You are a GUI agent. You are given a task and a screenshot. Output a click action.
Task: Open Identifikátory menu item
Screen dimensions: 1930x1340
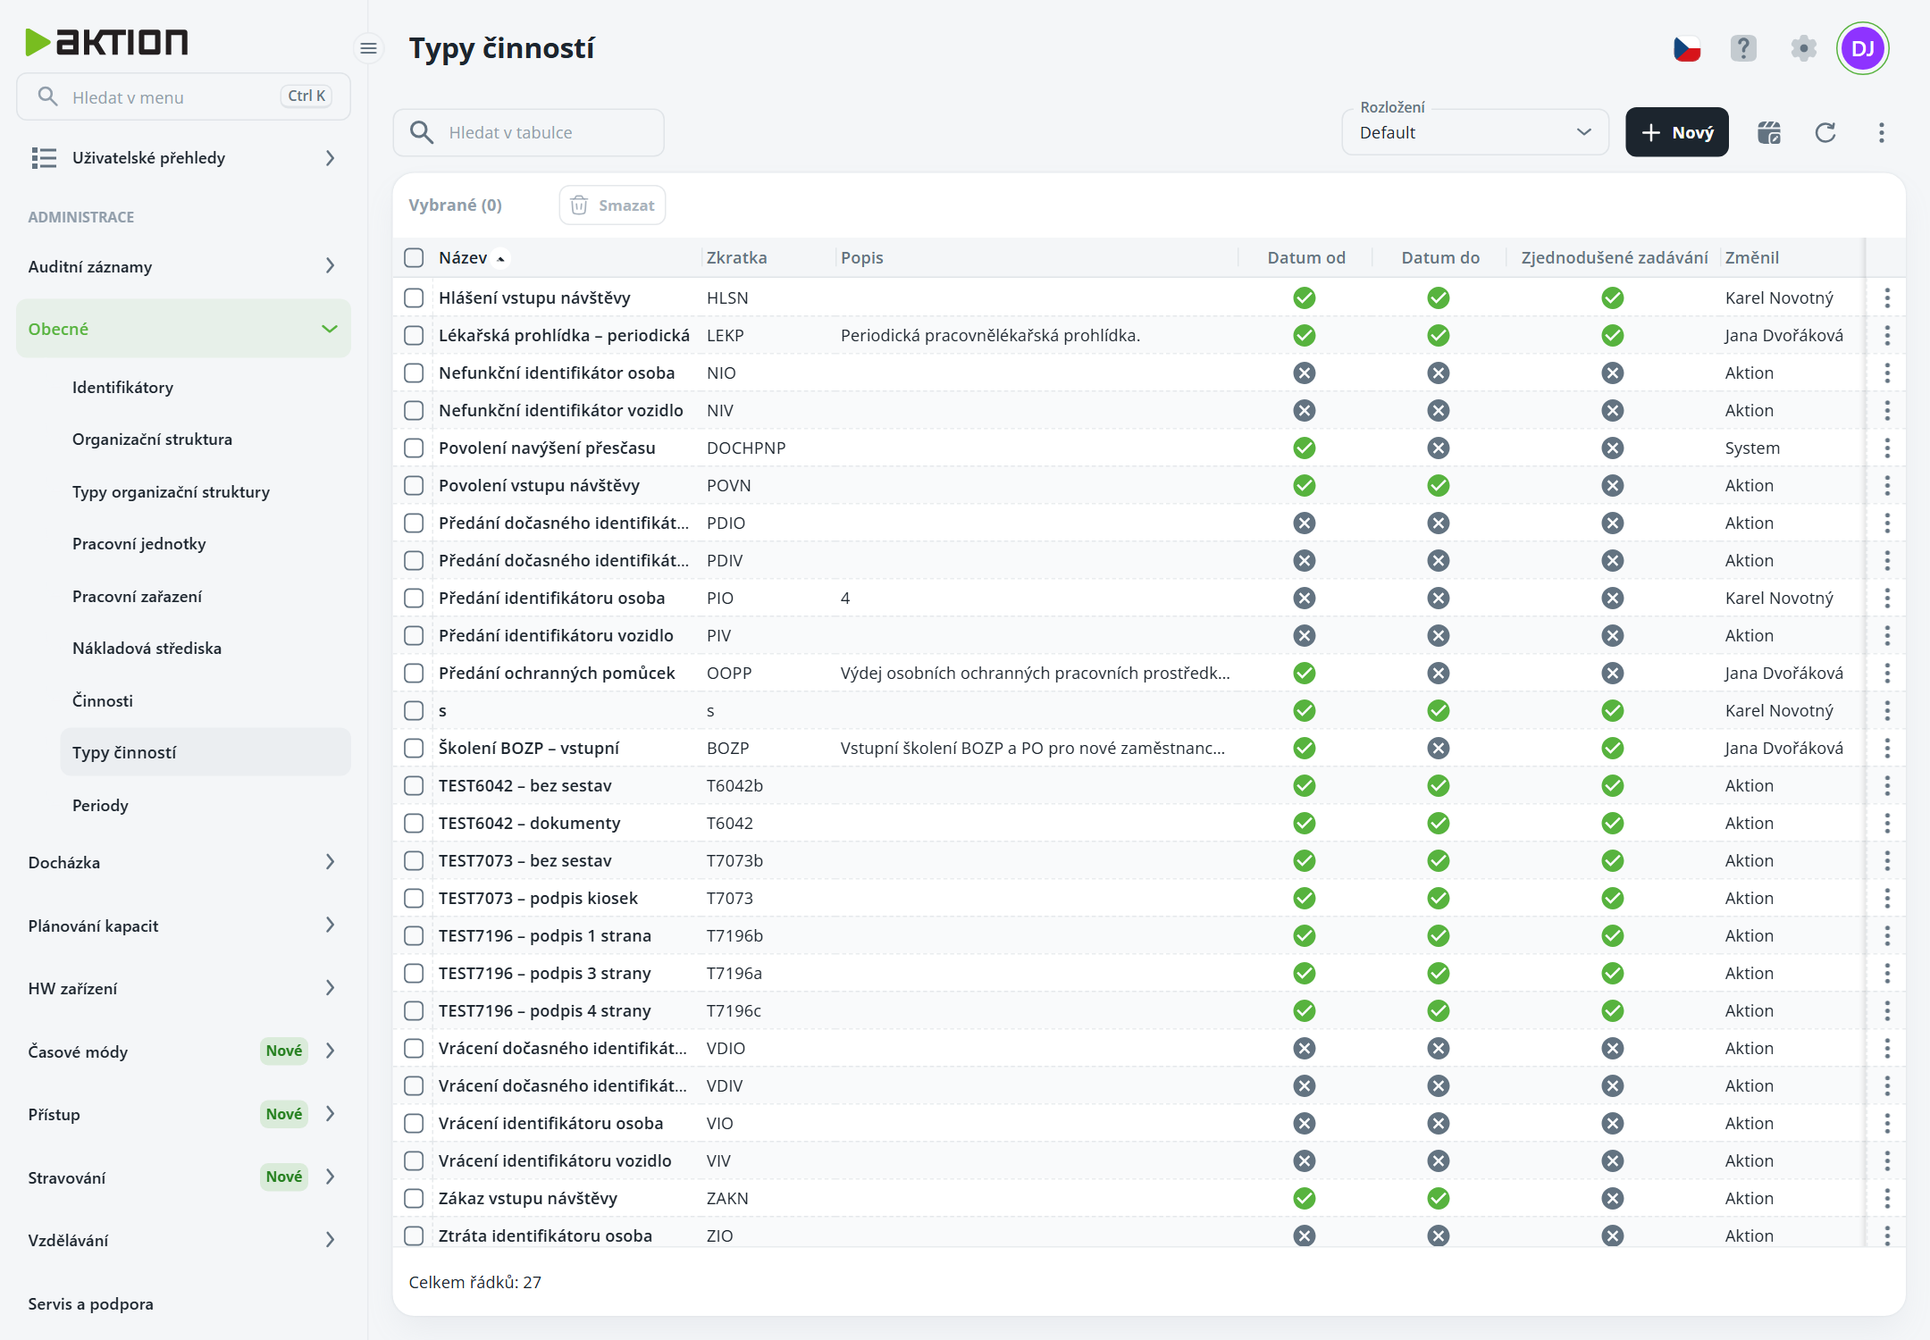pyautogui.click(x=122, y=387)
